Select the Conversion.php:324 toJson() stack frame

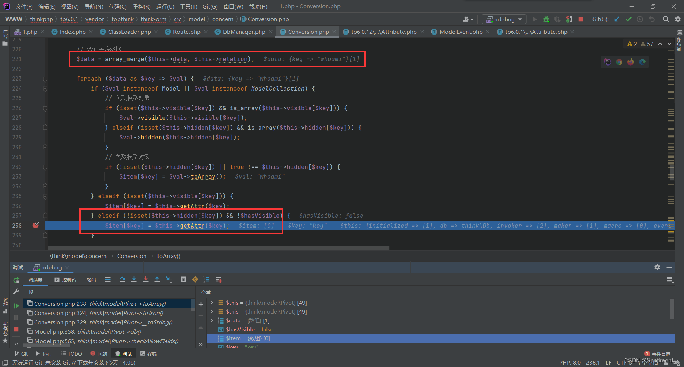pos(98,313)
